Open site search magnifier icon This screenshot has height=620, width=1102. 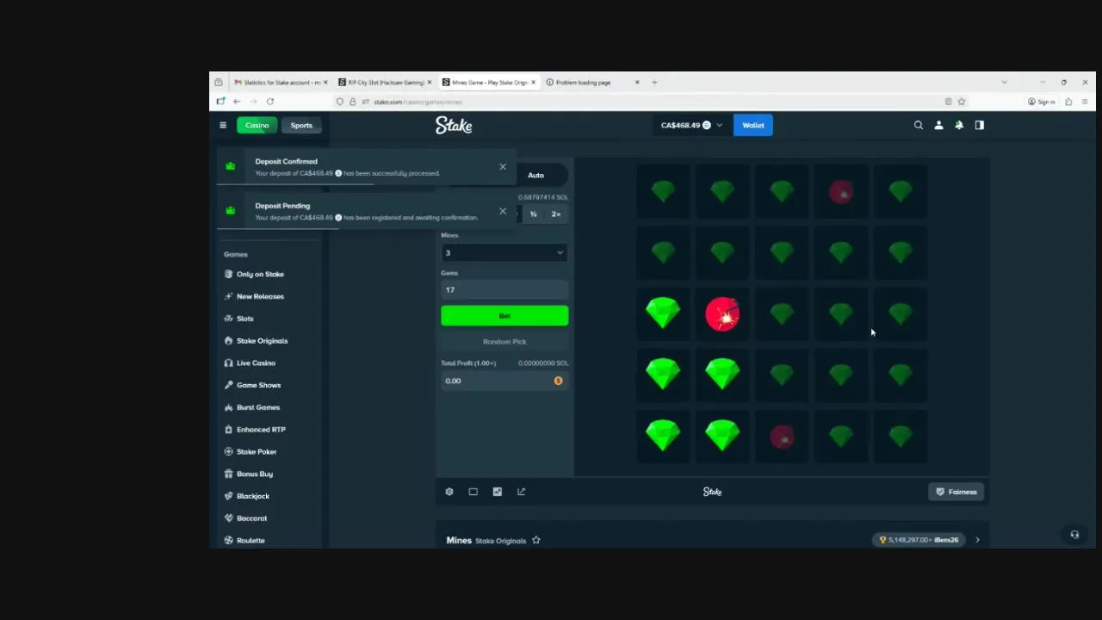(919, 125)
